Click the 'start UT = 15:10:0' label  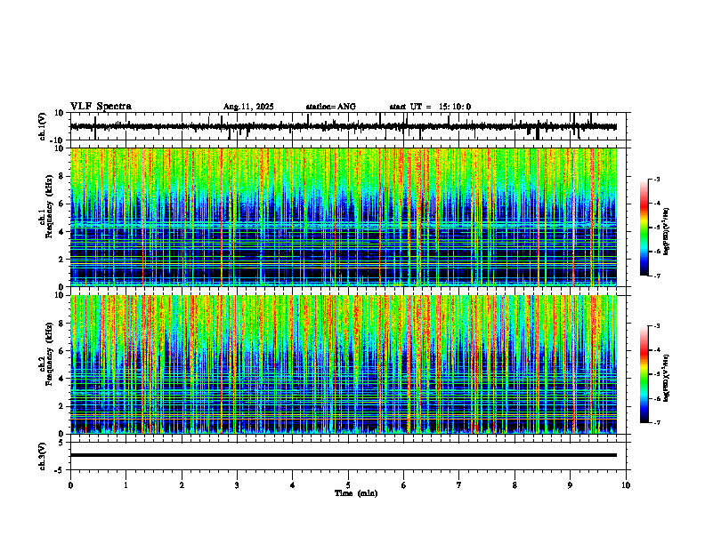coord(430,107)
